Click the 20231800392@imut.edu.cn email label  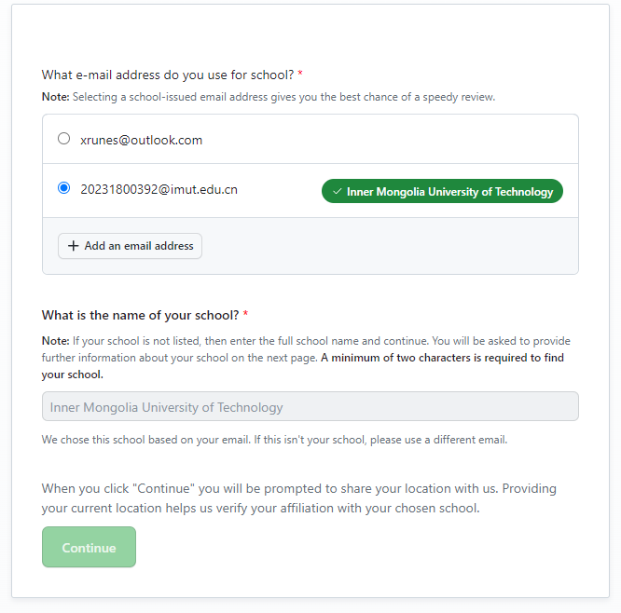[x=159, y=189]
